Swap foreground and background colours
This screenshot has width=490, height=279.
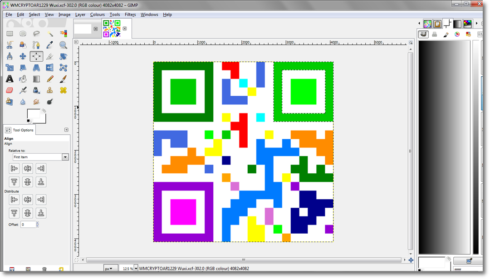[x=44, y=111]
